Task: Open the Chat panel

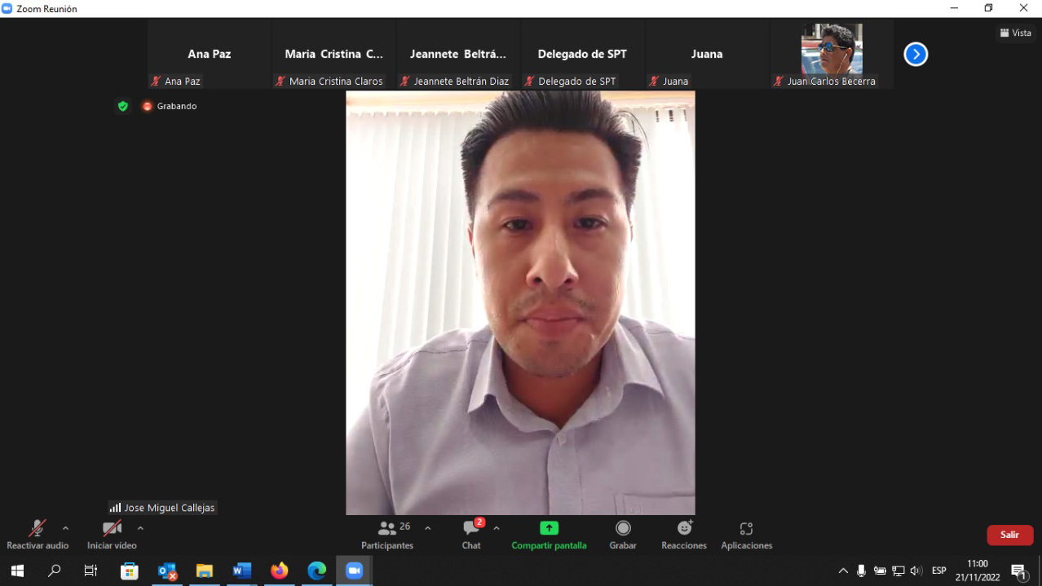Action: [471, 535]
